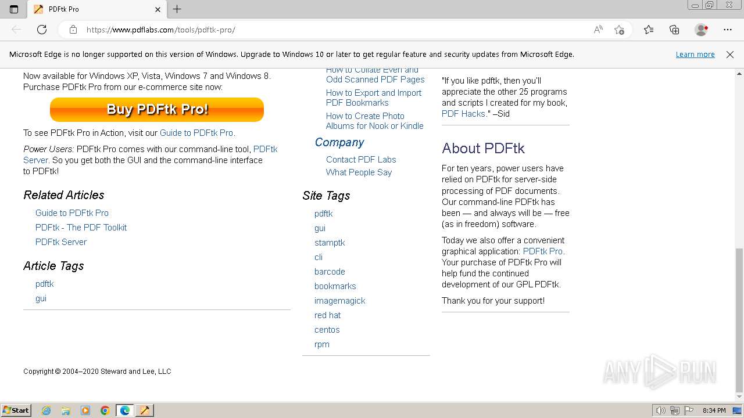
Task: Select the PDFtk Pro browser tab
Action: (96, 9)
